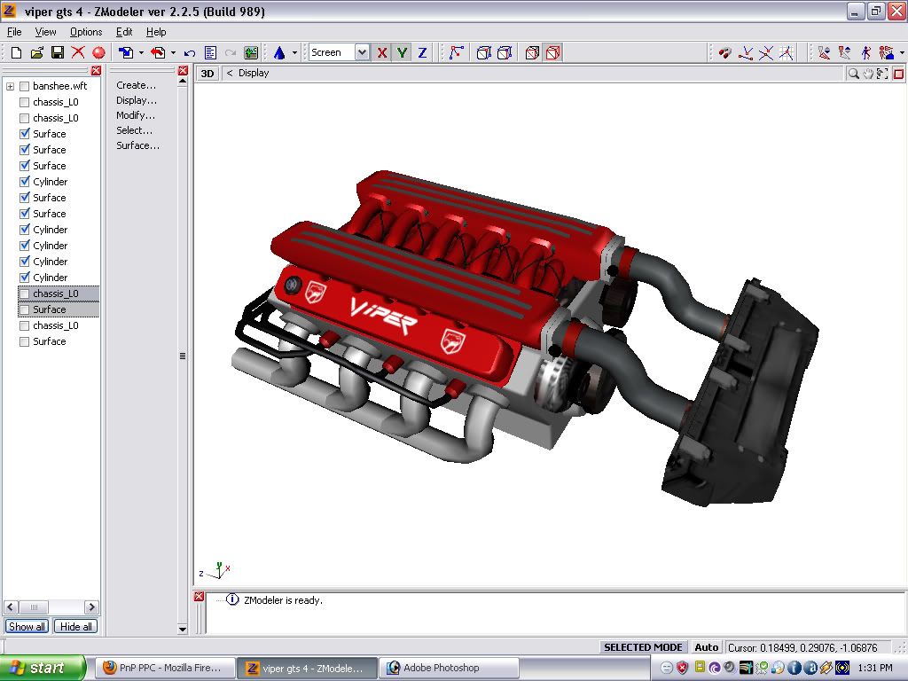The image size is (908, 681).
Task: Open the View menu
Action: click(45, 32)
